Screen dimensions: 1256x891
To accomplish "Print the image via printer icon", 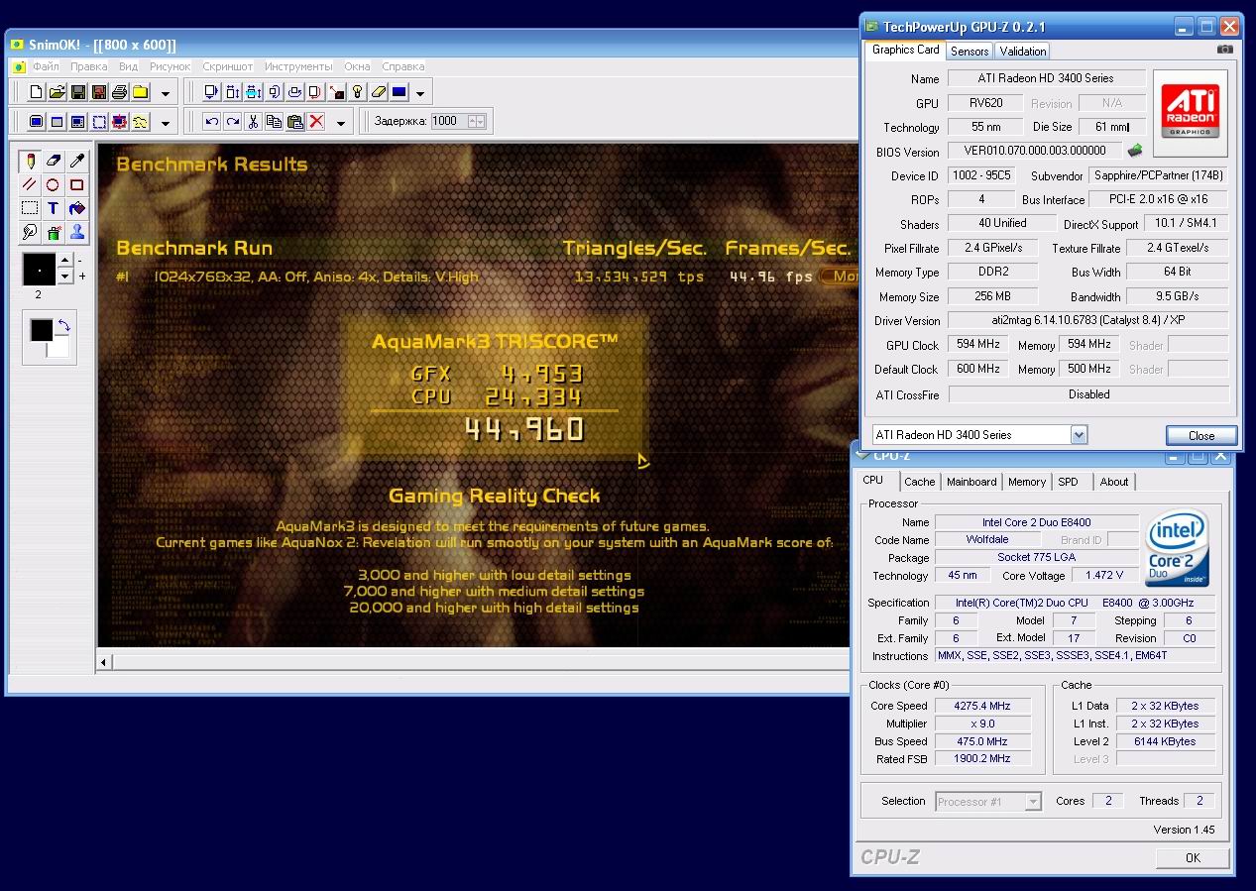I will [x=120, y=92].
